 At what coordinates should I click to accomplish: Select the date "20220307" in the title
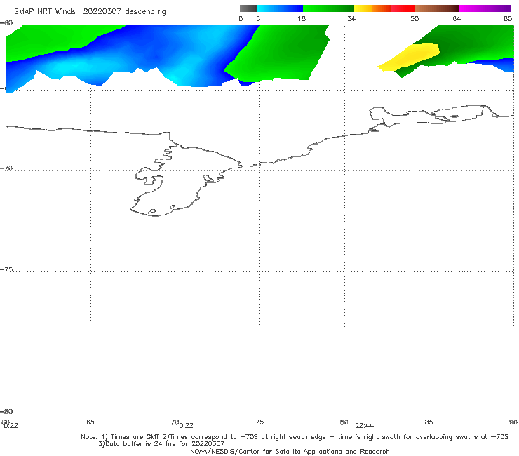coord(102,11)
